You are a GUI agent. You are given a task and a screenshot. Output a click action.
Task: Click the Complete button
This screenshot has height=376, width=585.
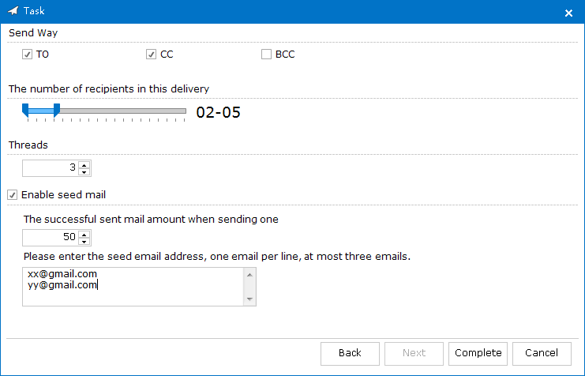click(x=478, y=354)
